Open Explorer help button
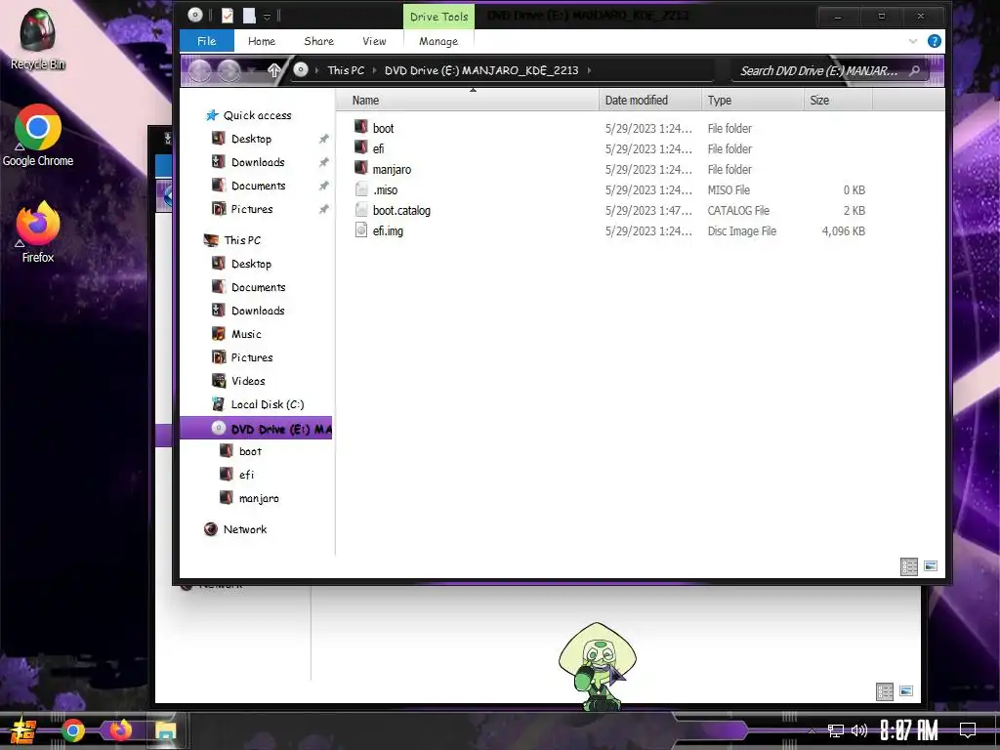This screenshot has height=750, width=1000. (x=935, y=41)
